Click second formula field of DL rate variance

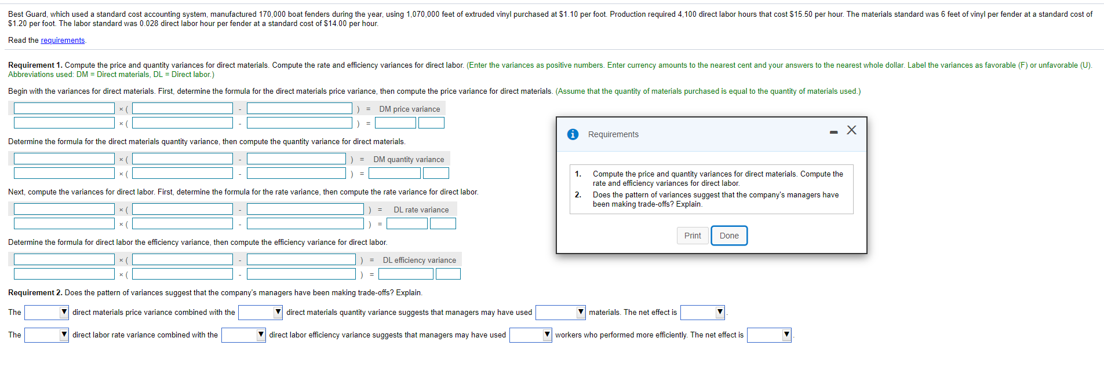183,209
